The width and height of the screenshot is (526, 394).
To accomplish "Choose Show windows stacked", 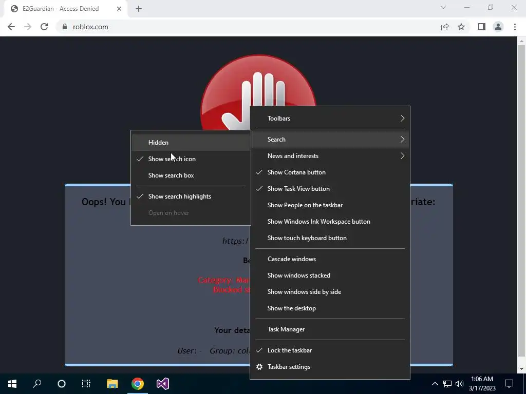I will (330, 275).
